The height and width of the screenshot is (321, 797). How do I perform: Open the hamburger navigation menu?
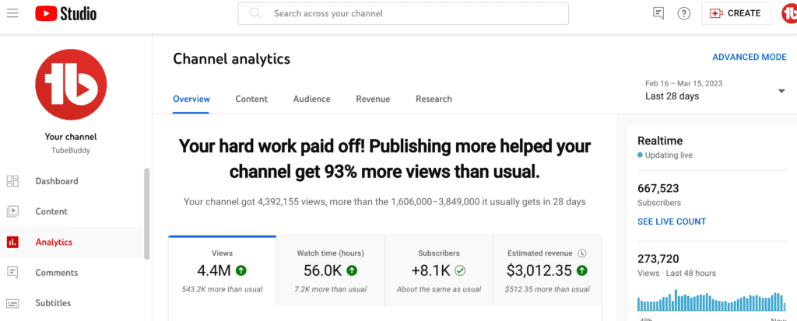(x=12, y=13)
